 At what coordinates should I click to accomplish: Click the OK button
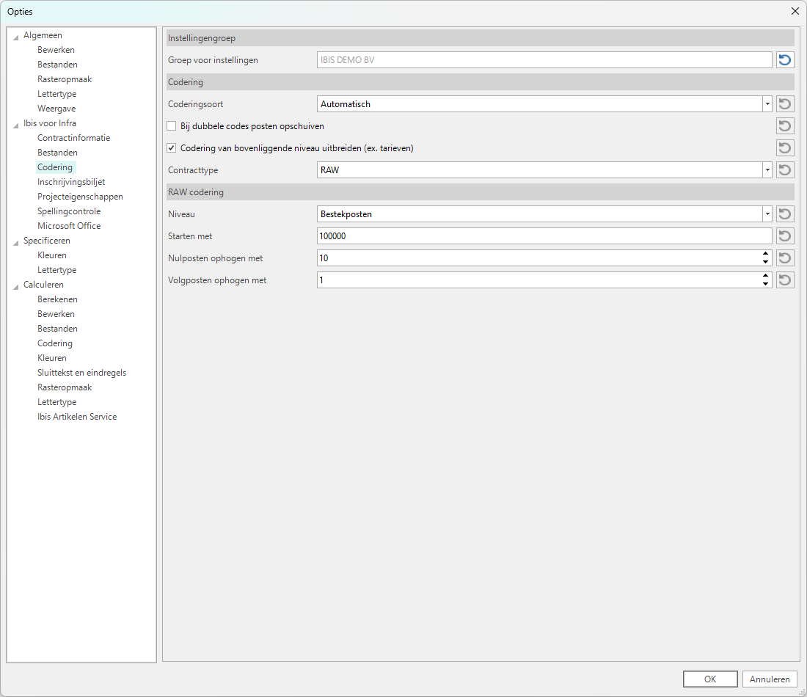pos(709,679)
